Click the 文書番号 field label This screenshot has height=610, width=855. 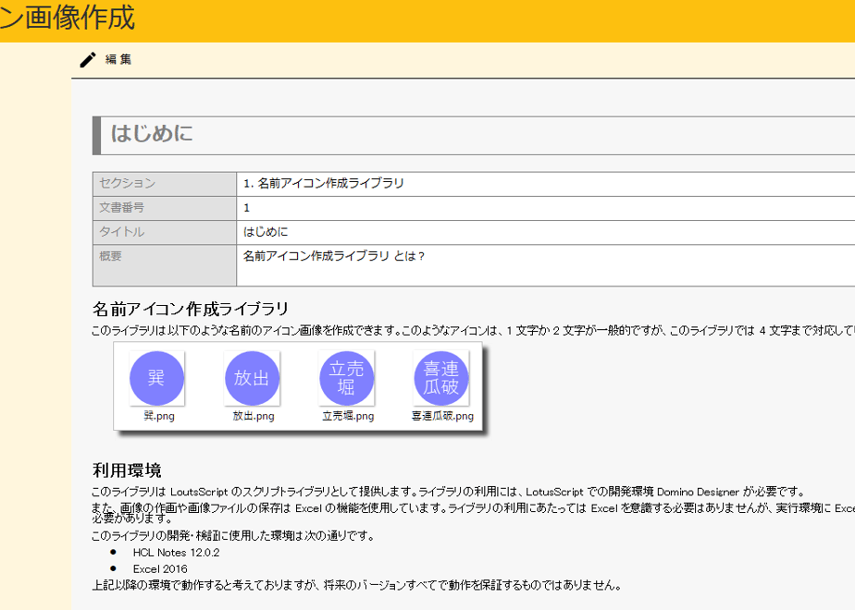(x=121, y=208)
